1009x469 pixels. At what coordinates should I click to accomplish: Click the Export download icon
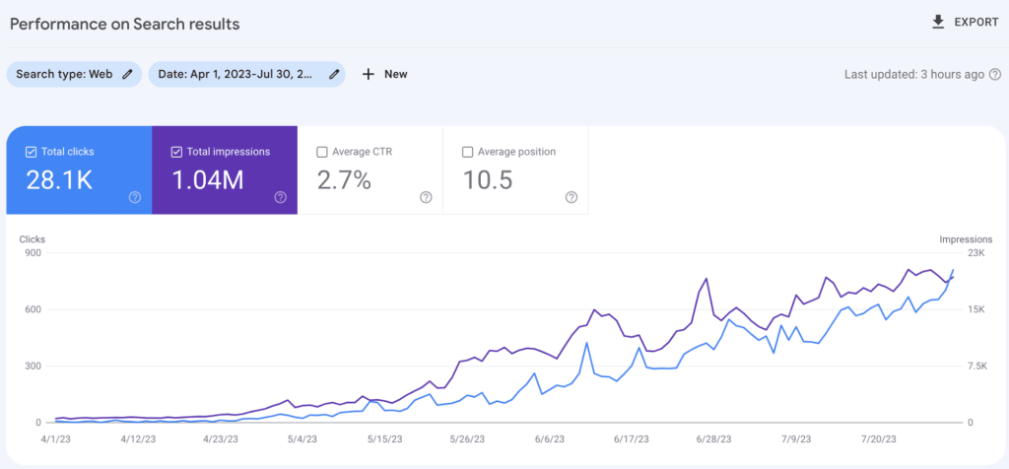(938, 22)
